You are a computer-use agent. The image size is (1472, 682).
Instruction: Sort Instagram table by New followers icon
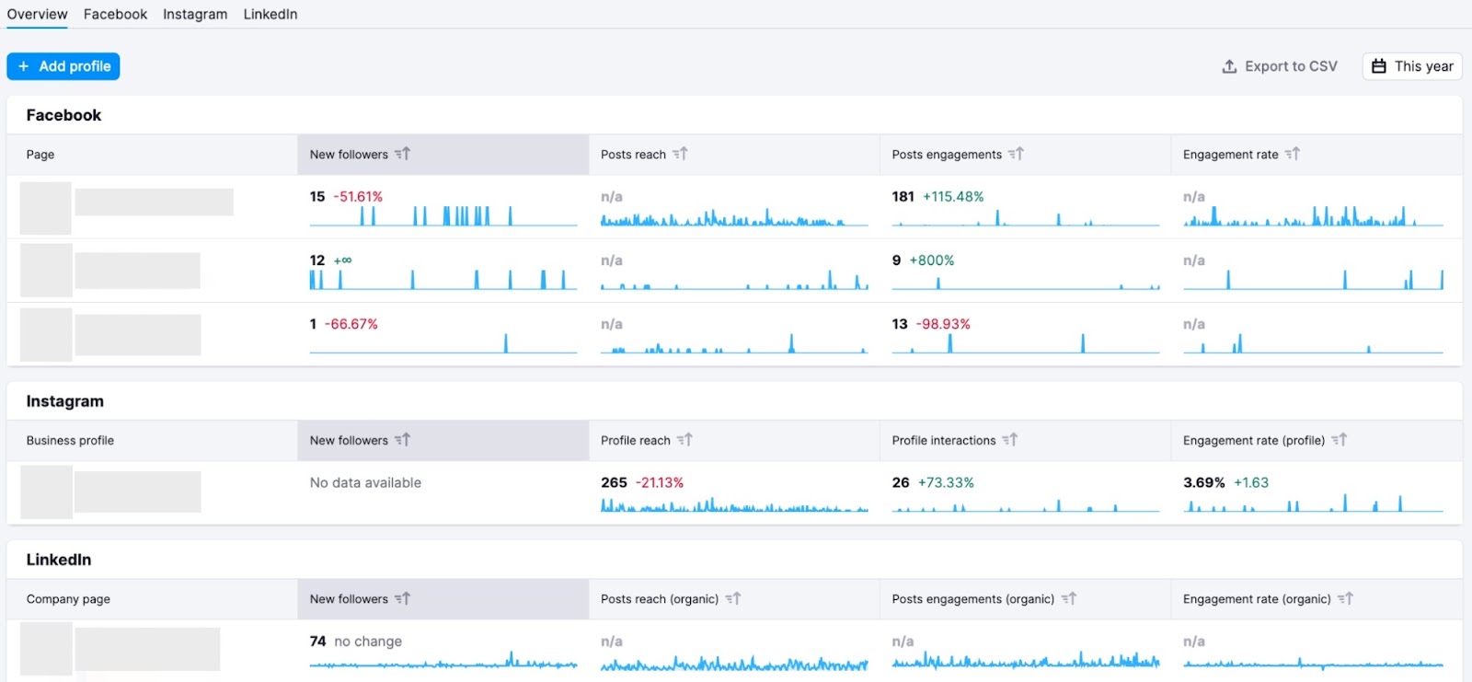(x=403, y=440)
